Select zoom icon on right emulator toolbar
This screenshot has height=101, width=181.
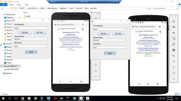tap(174, 56)
